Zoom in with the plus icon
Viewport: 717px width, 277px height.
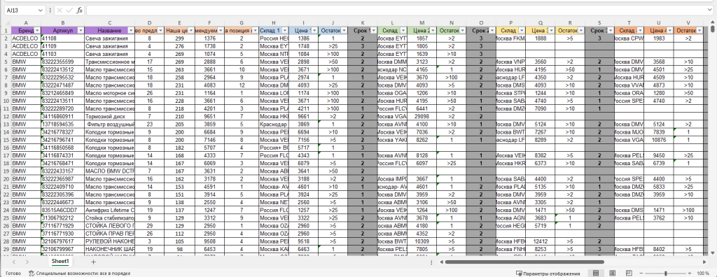690,274
